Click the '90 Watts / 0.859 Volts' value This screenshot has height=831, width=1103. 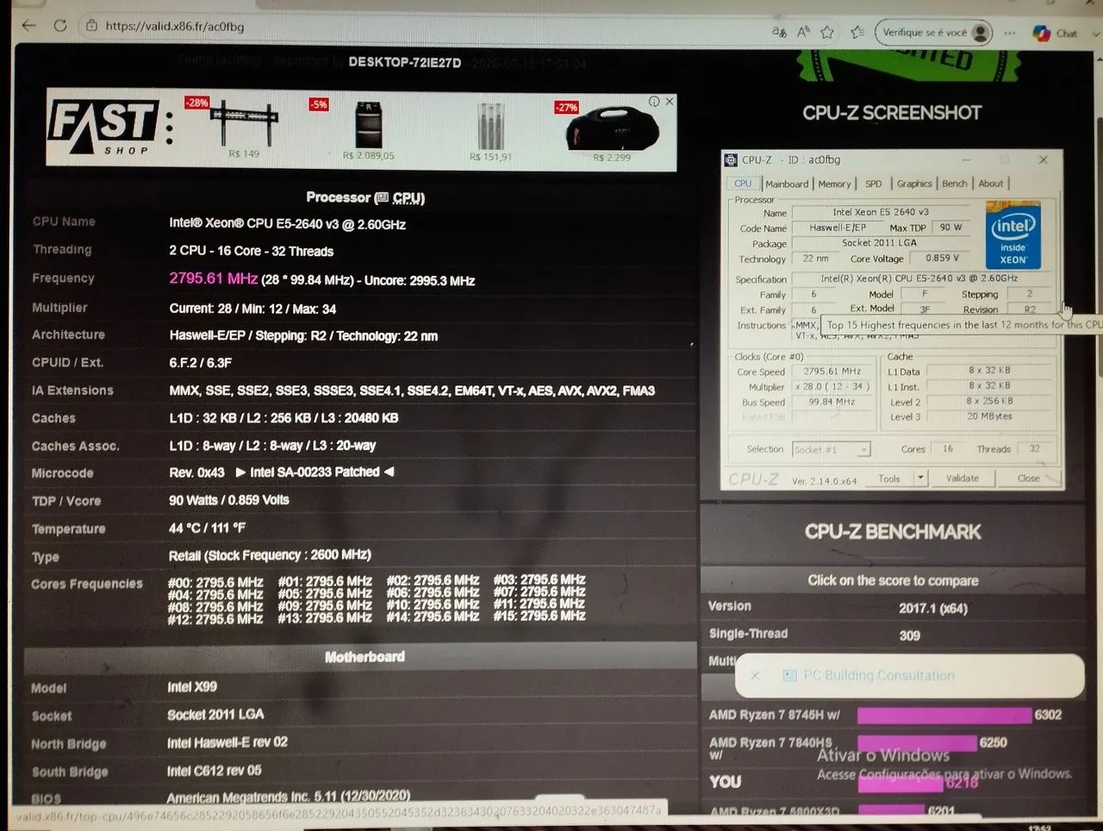tap(229, 500)
